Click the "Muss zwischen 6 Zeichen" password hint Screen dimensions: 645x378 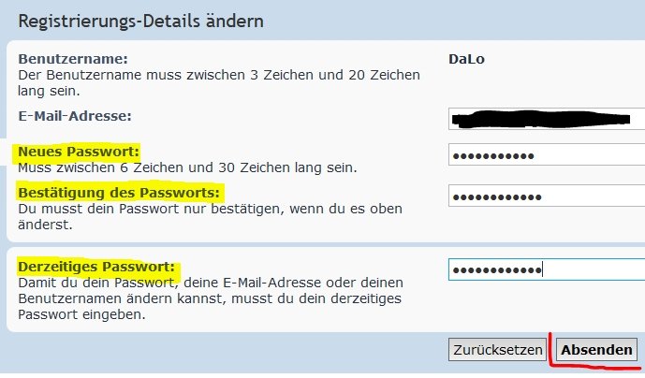click(187, 168)
